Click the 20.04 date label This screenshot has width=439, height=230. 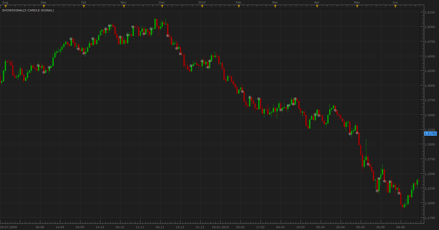click(340, 227)
